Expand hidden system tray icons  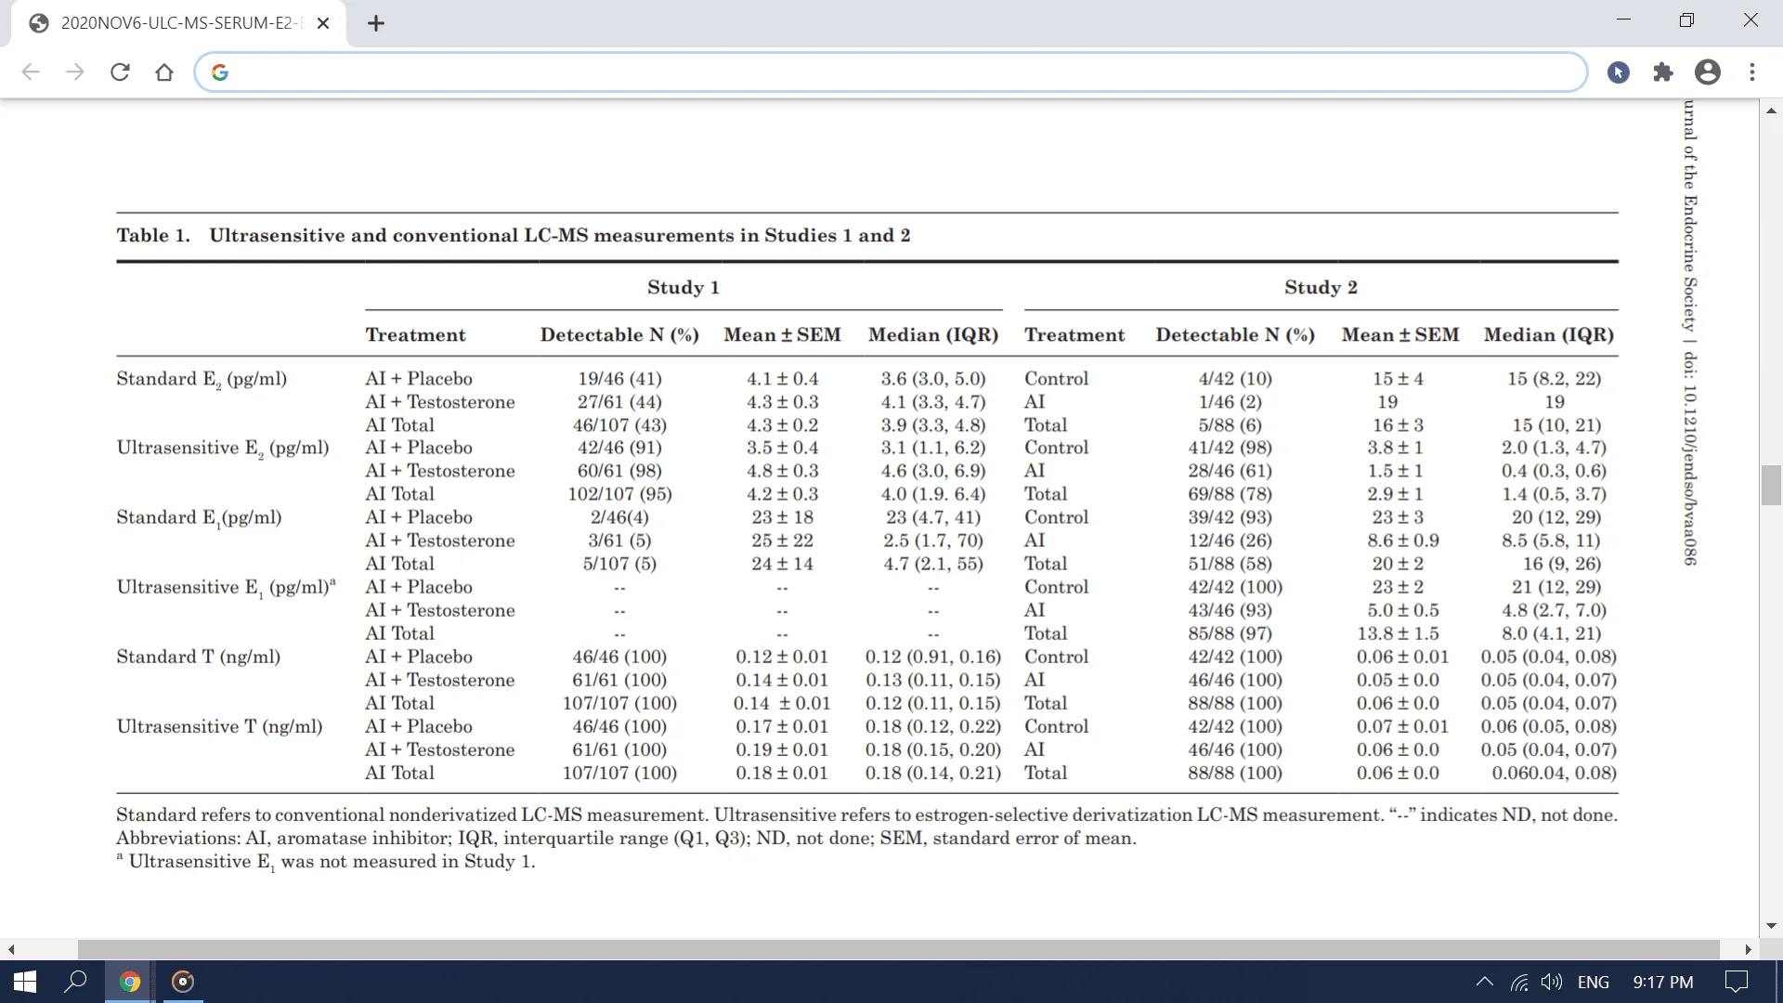(x=1484, y=982)
